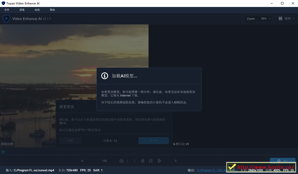This screenshot has height=174, width=298.
Task: Click the info icon in loading dialog
Action: (105, 76)
